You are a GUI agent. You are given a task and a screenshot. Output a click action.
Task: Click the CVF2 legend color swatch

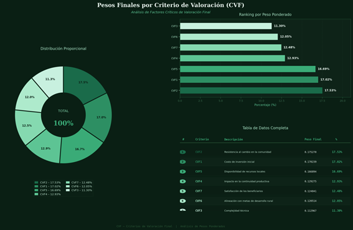(36, 183)
